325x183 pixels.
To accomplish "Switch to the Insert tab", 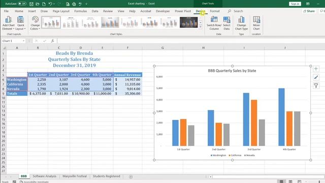I will [x=32, y=11].
